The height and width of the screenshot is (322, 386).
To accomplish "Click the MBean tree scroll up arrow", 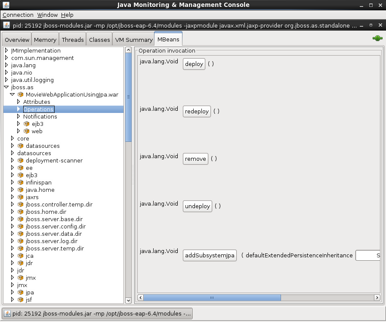I will pyautogui.click(x=128, y=50).
